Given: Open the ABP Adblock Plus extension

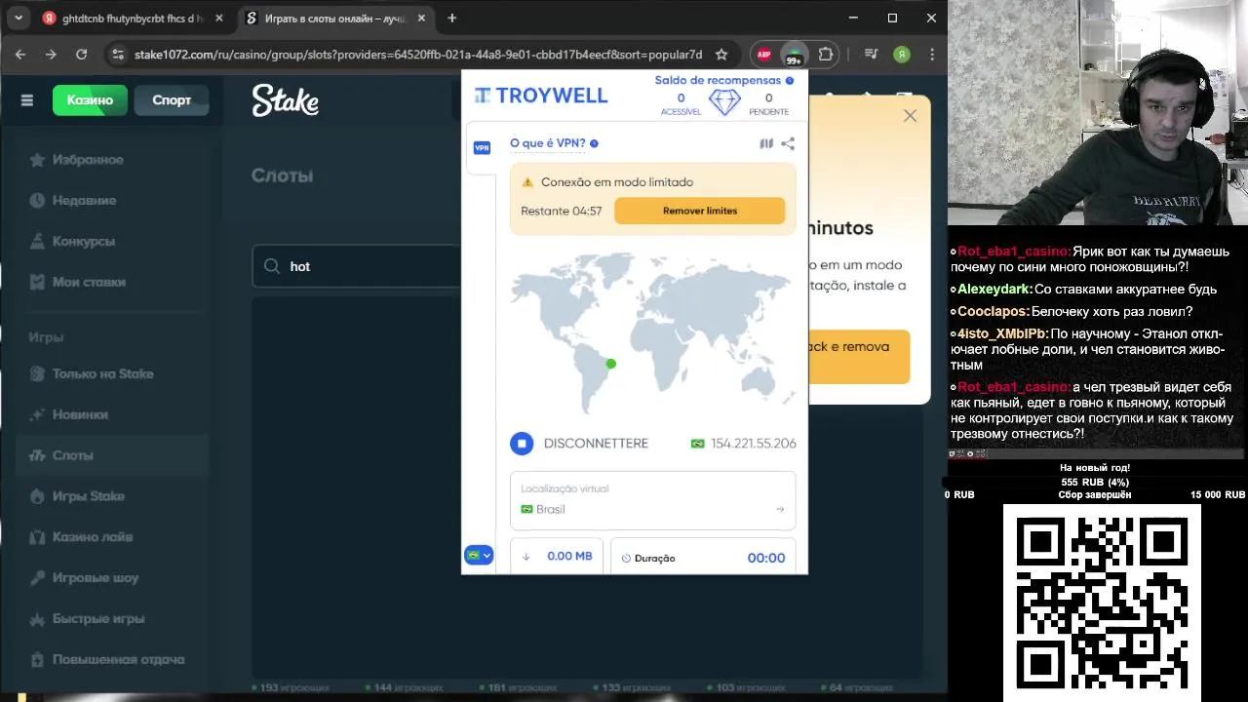Looking at the screenshot, I should point(764,55).
